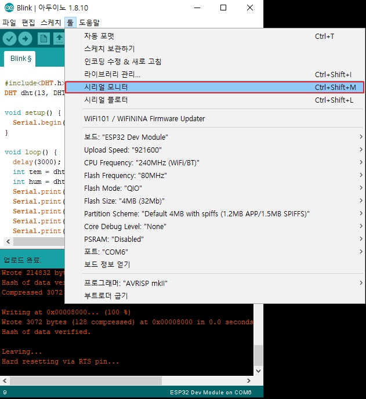Click the "#include<DHT.h>" code line
This screenshot has width=366, height=399.
tap(34, 83)
